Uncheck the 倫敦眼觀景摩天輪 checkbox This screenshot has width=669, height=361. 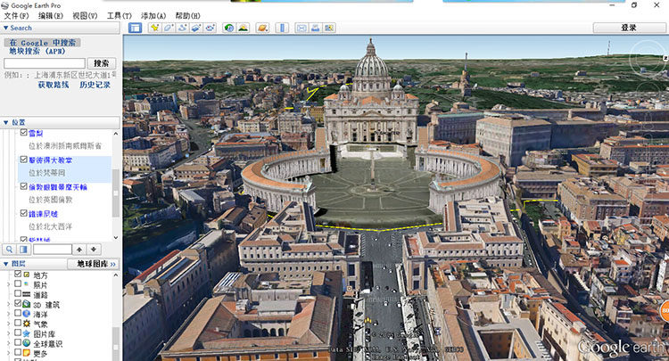[24, 186]
